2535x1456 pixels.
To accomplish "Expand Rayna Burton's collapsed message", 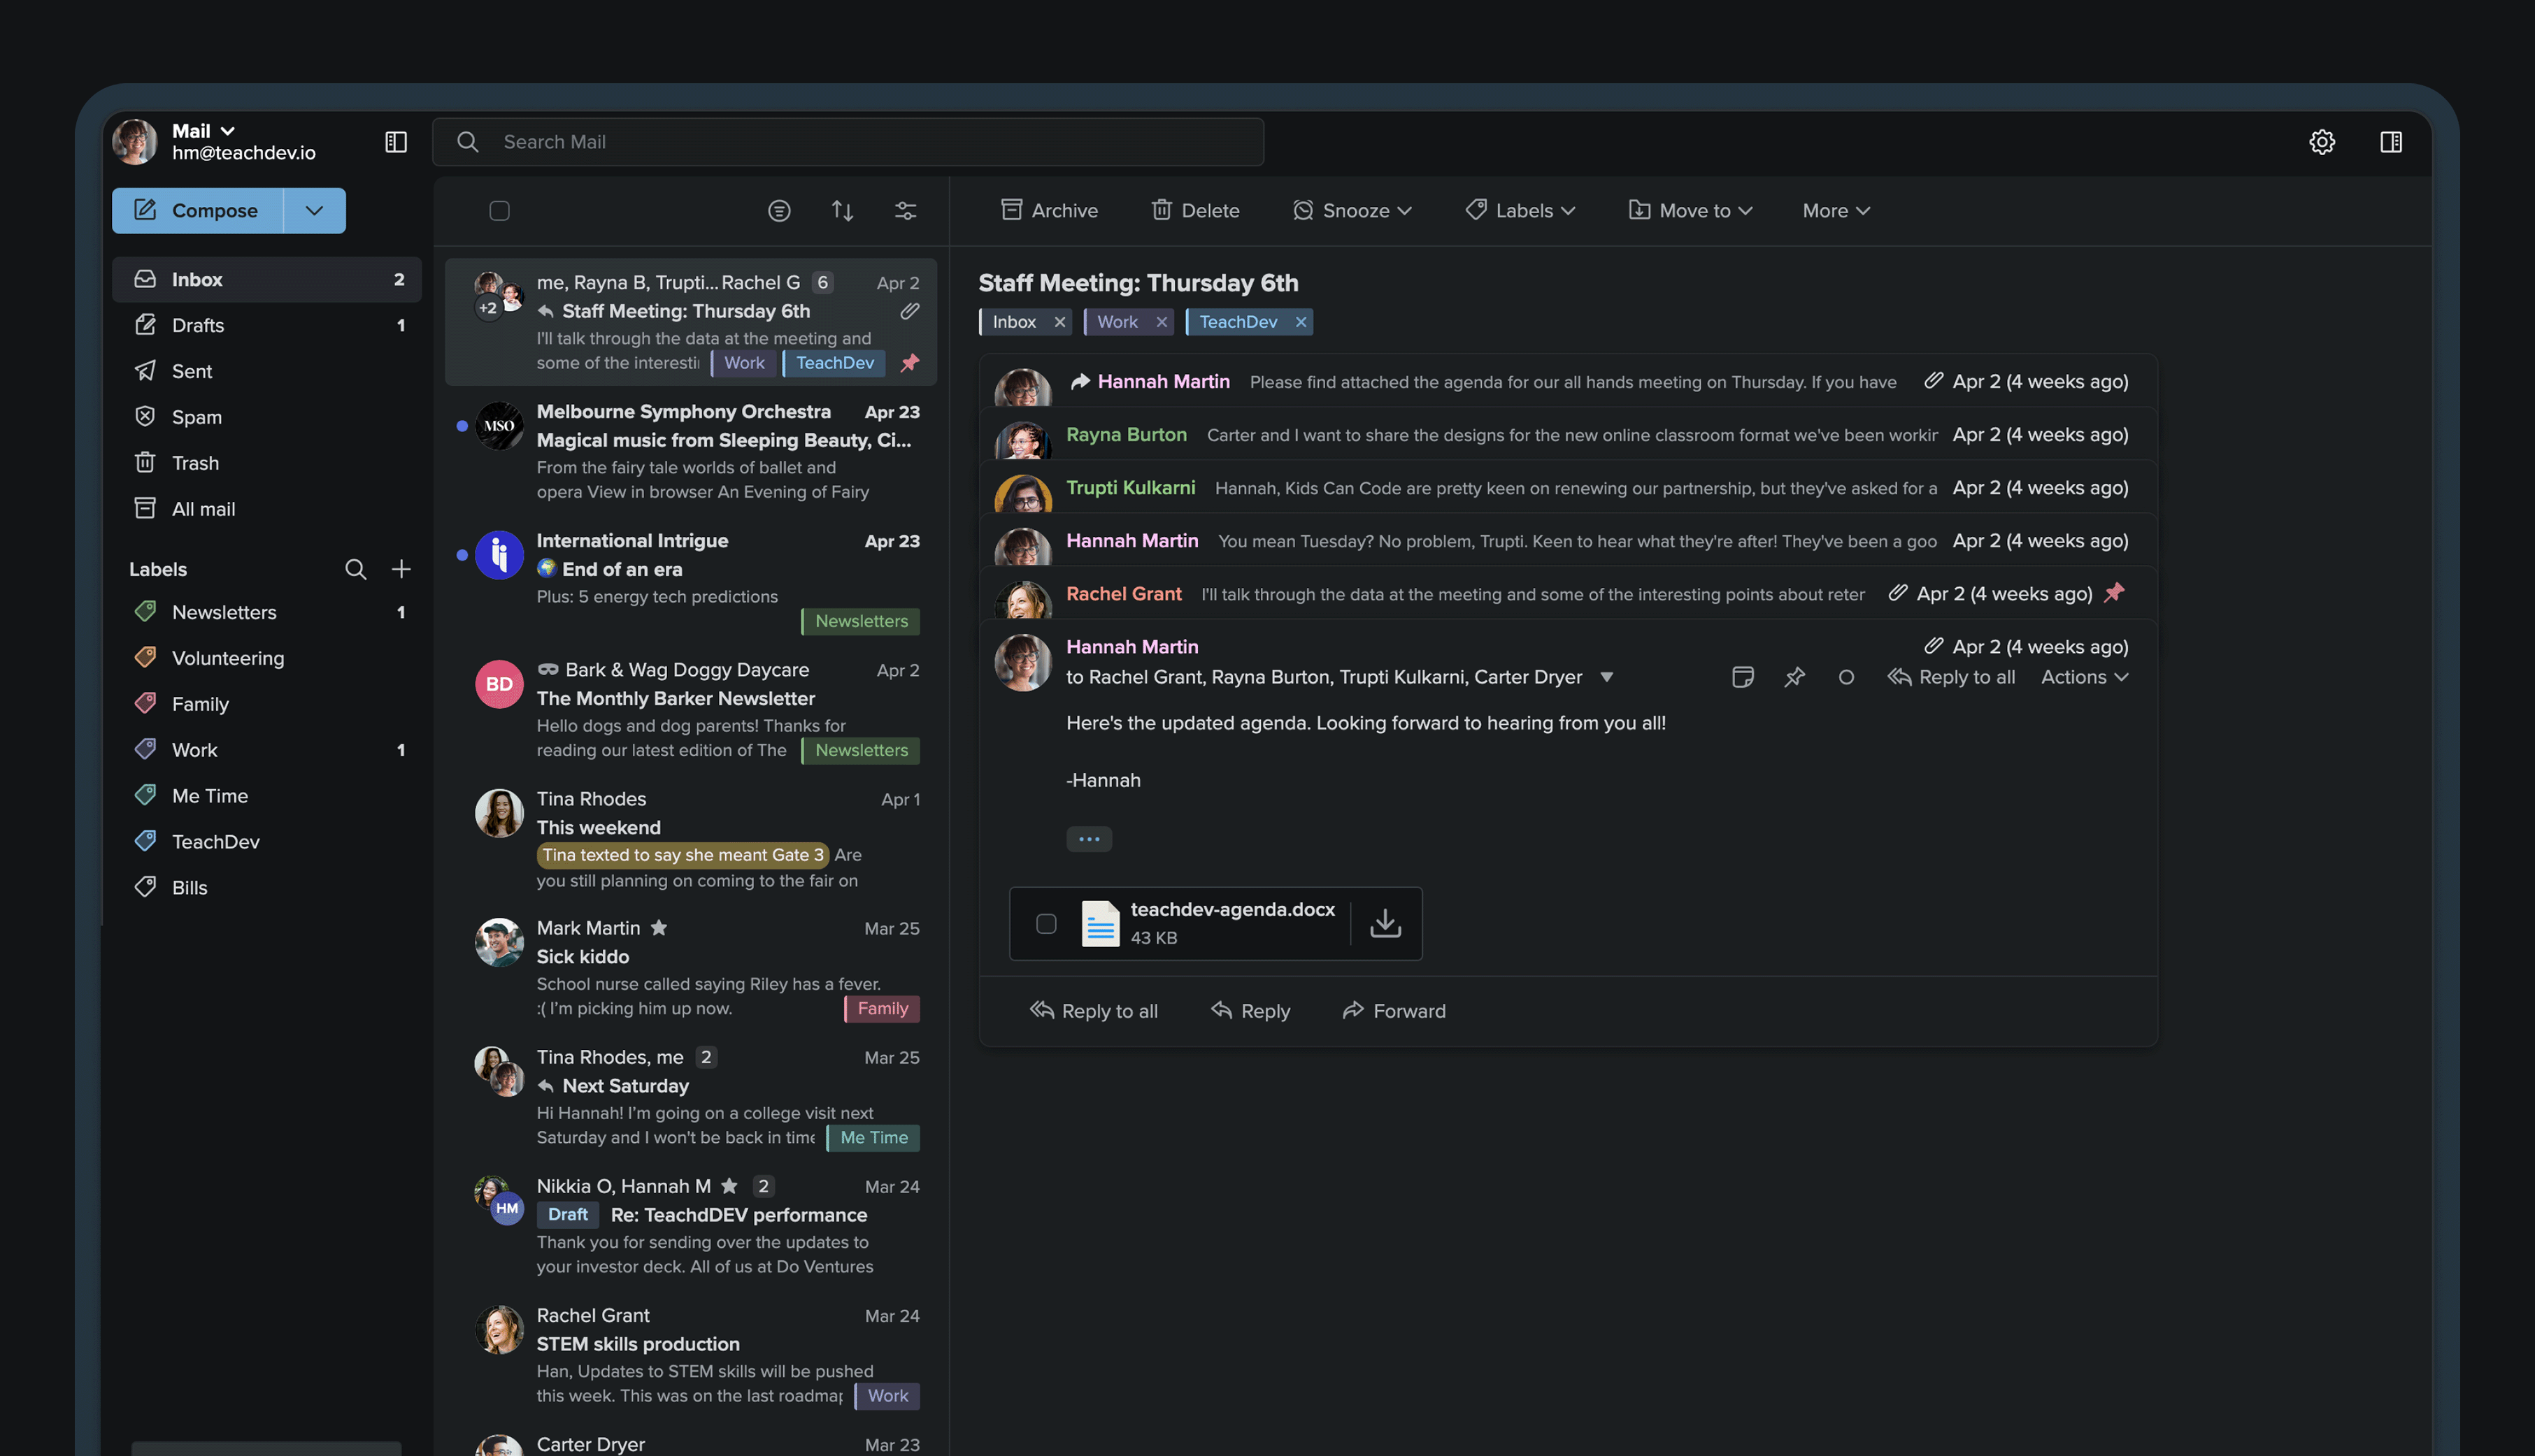I will (1568, 435).
